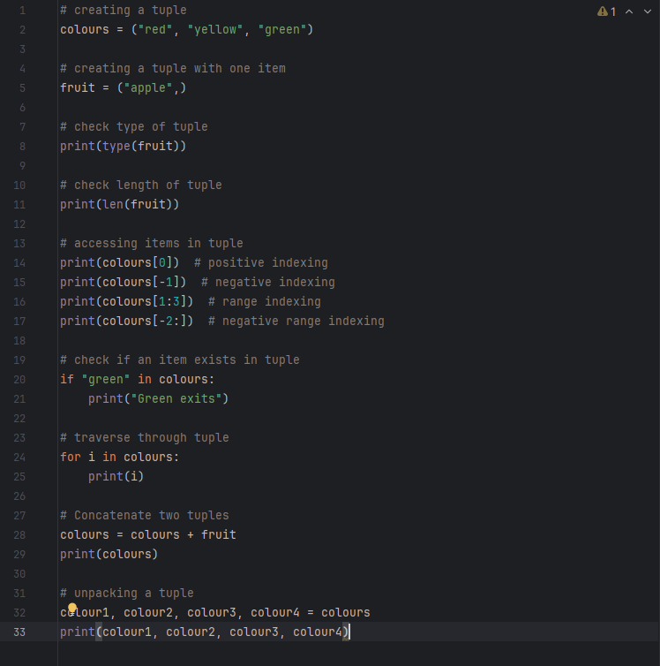
Task: Click the slice 1:3 on line 16
Action: [x=169, y=301]
